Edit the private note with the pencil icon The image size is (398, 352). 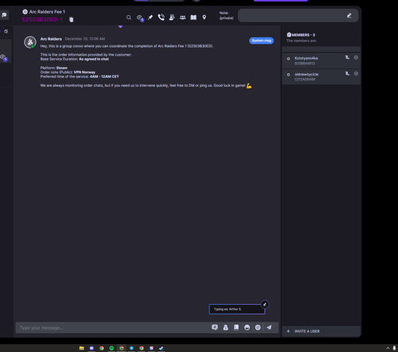349,16
